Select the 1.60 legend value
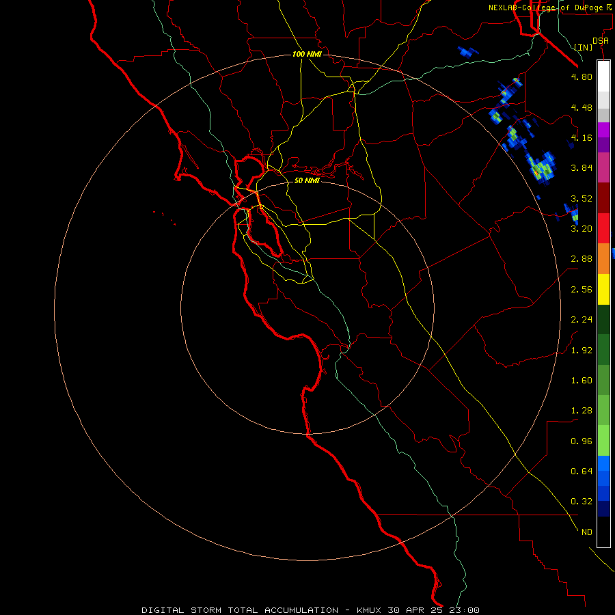Screen dimensions: 615x615 [582, 381]
